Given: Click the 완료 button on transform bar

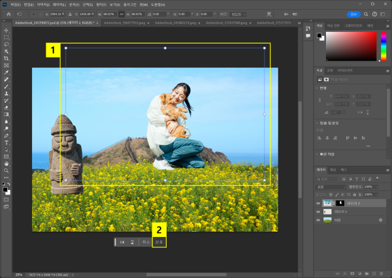Looking at the screenshot, I should (159, 241).
